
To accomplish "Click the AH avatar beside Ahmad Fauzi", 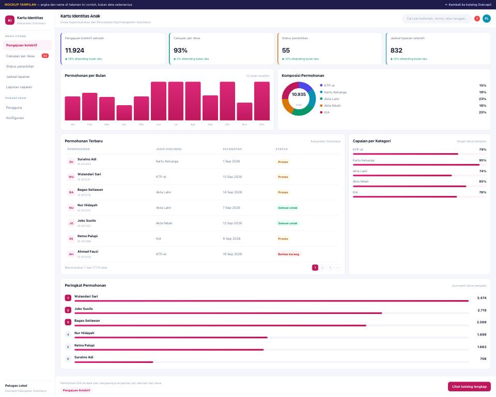I will [71, 254].
